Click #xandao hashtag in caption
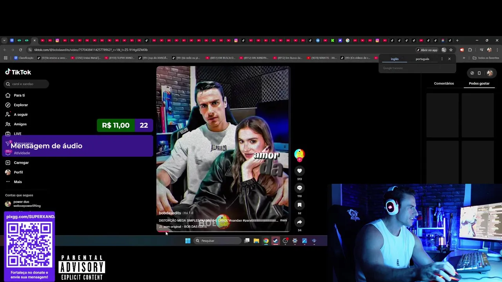Image resolution: width=502 pixels, height=282 pixels. 235,220
